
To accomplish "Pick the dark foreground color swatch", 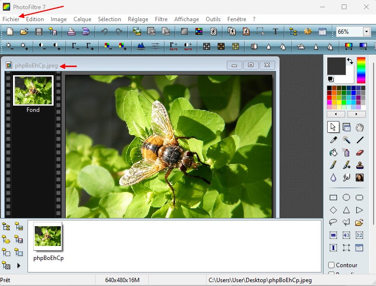I will pyautogui.click(x=336, y=66).
